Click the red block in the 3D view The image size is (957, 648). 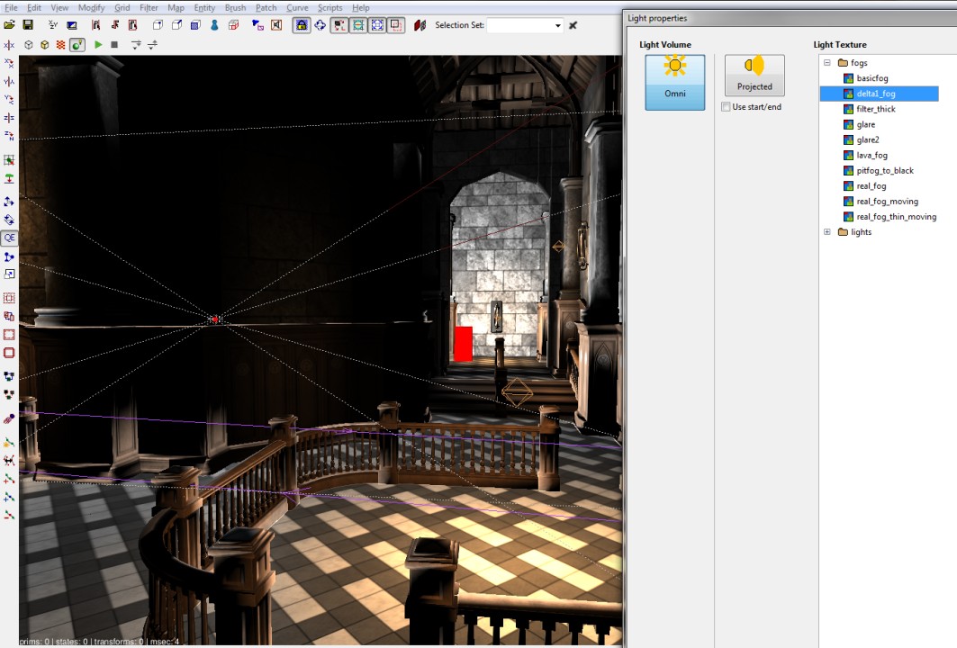pyautogui.click(x=463, y=344)
